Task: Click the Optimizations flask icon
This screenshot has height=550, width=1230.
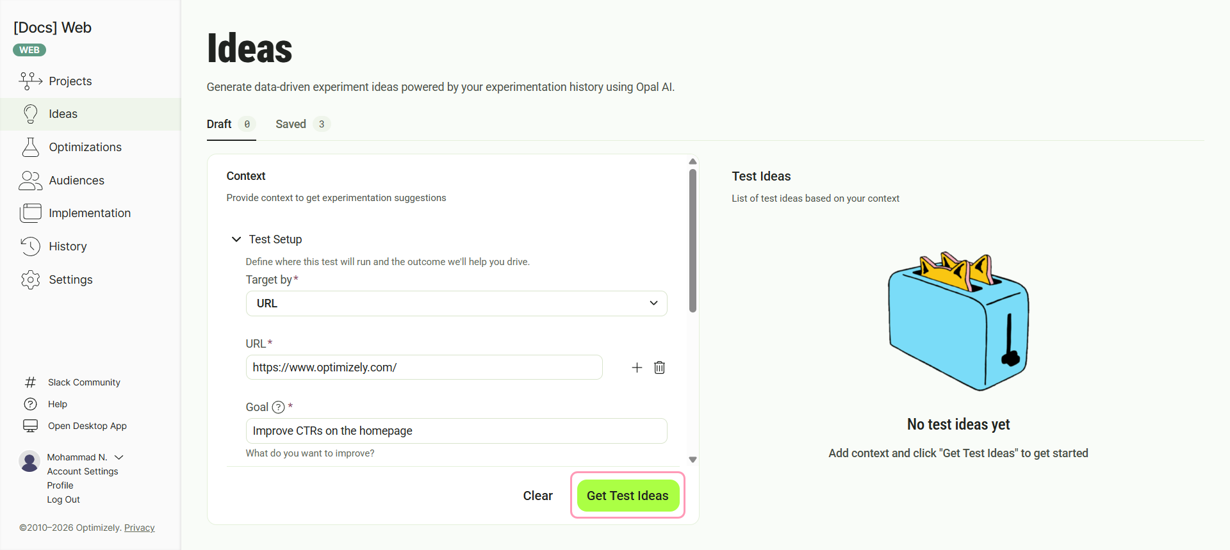Action: pos(30,147)
